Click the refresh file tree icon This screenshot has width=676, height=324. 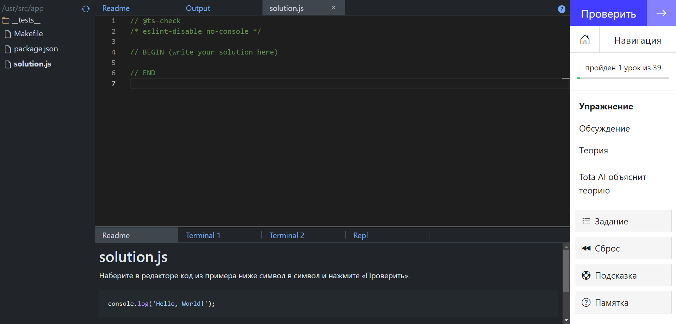pos(86,9)
